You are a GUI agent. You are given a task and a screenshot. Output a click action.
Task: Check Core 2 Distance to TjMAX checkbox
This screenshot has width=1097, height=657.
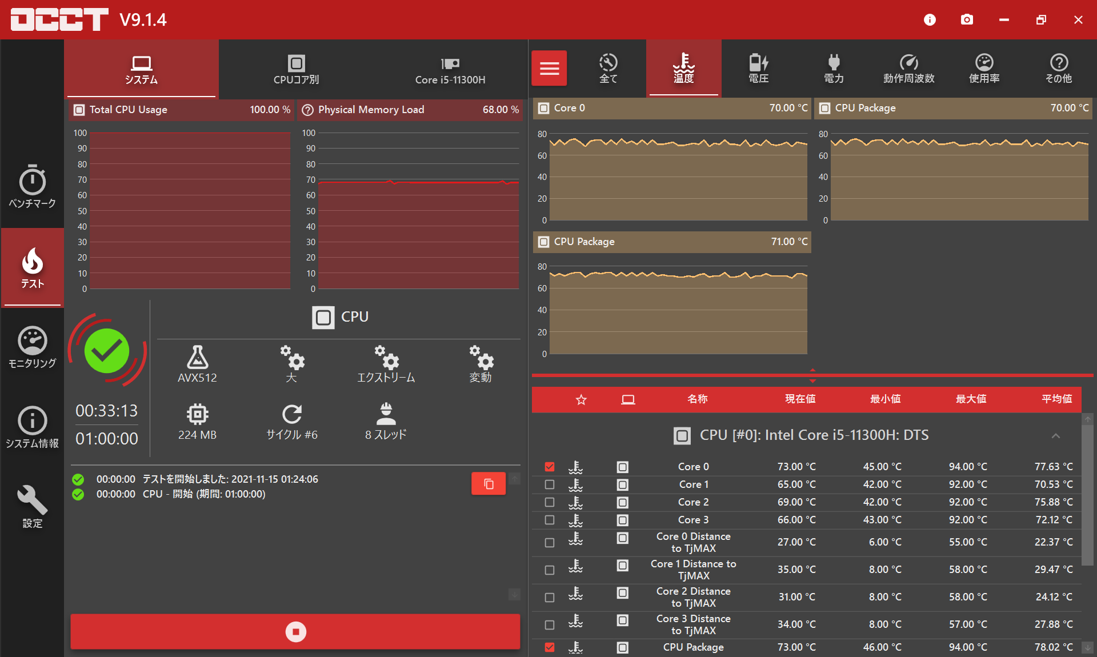[x=550, y=597]
